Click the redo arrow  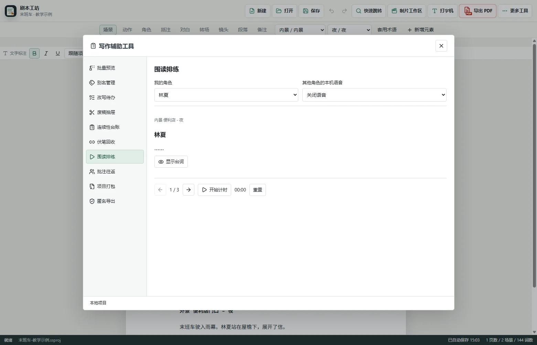coord(344,11)
